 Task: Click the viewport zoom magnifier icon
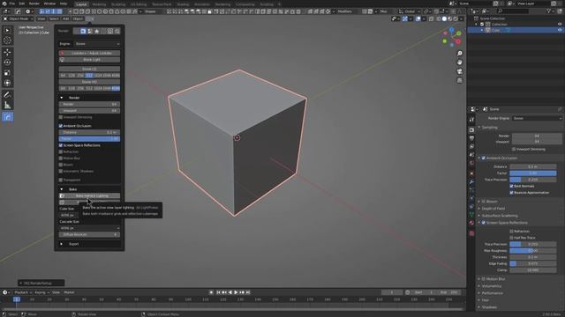pos(459,53)
